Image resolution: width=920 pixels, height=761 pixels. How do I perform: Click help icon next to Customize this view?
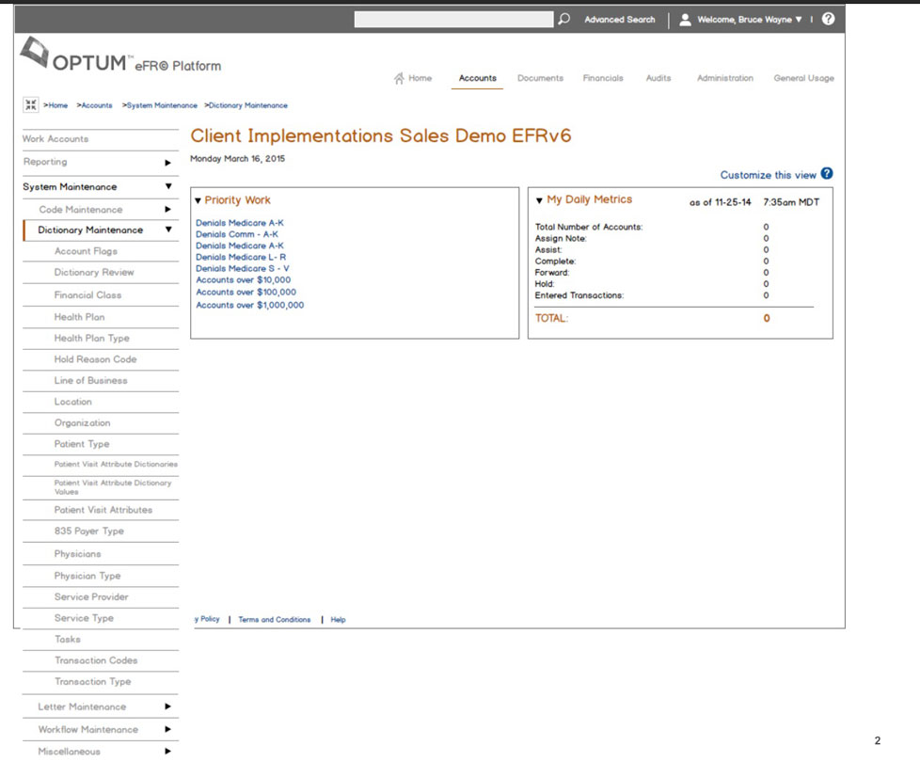(827, 174)
